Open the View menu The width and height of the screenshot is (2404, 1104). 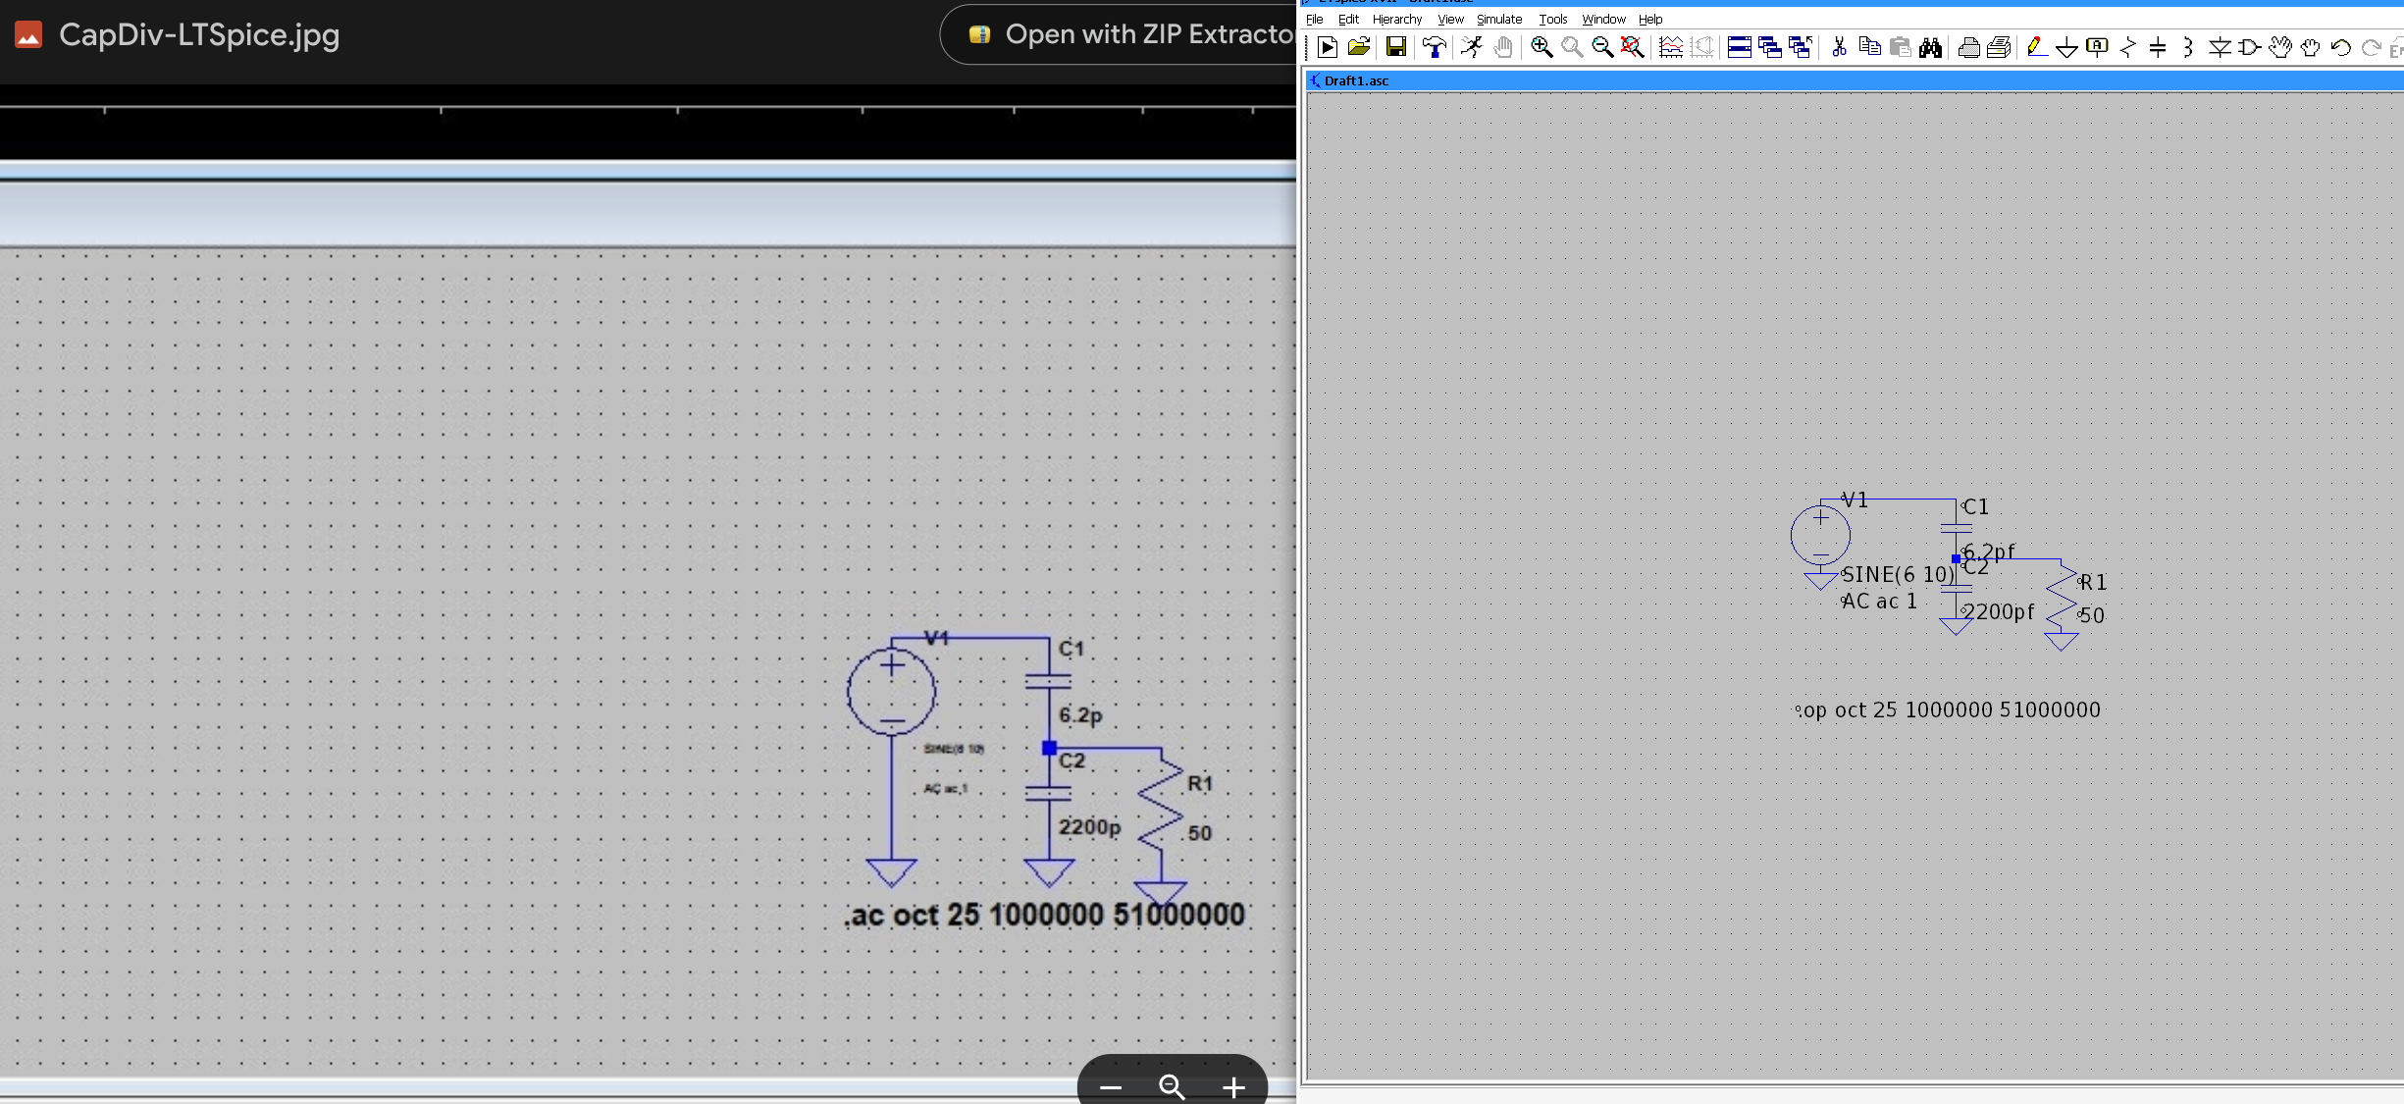click(1450, 20)
